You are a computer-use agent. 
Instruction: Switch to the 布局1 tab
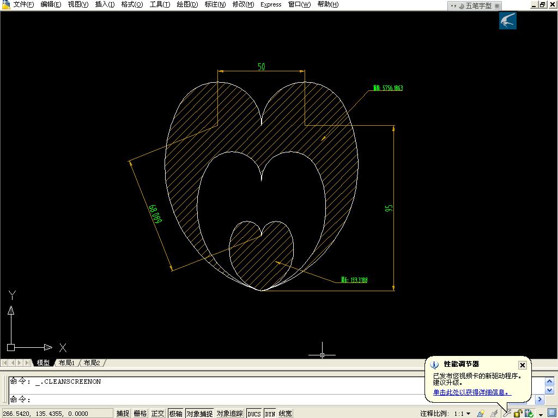tap(66, 363)
